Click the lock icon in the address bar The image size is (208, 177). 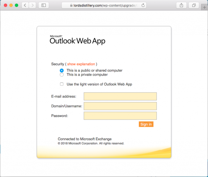click(71, 5)
